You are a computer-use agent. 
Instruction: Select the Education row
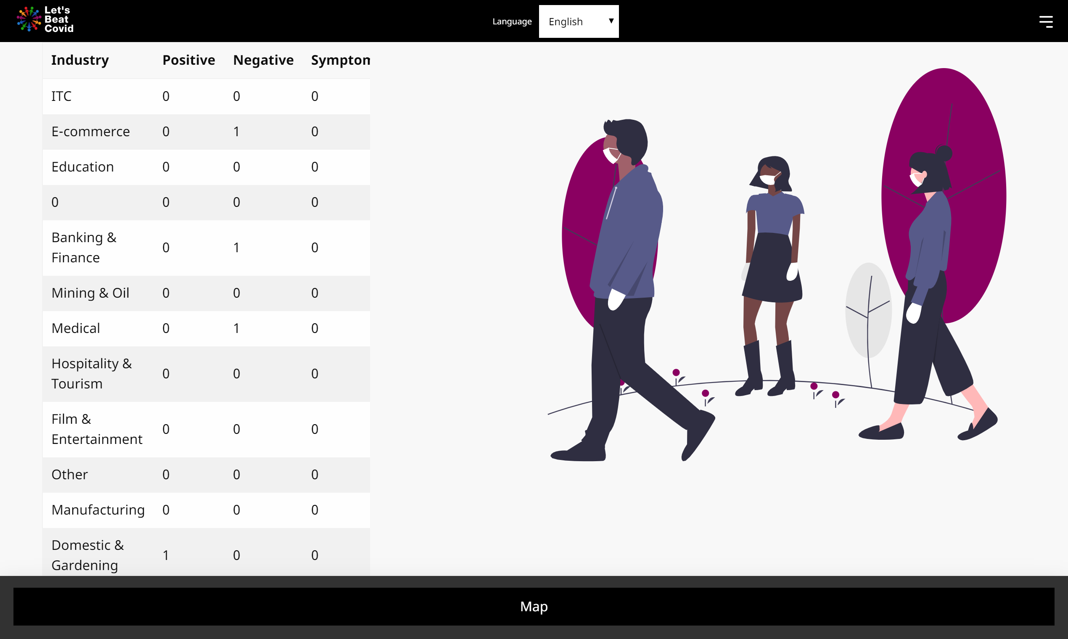coord(83,166)
